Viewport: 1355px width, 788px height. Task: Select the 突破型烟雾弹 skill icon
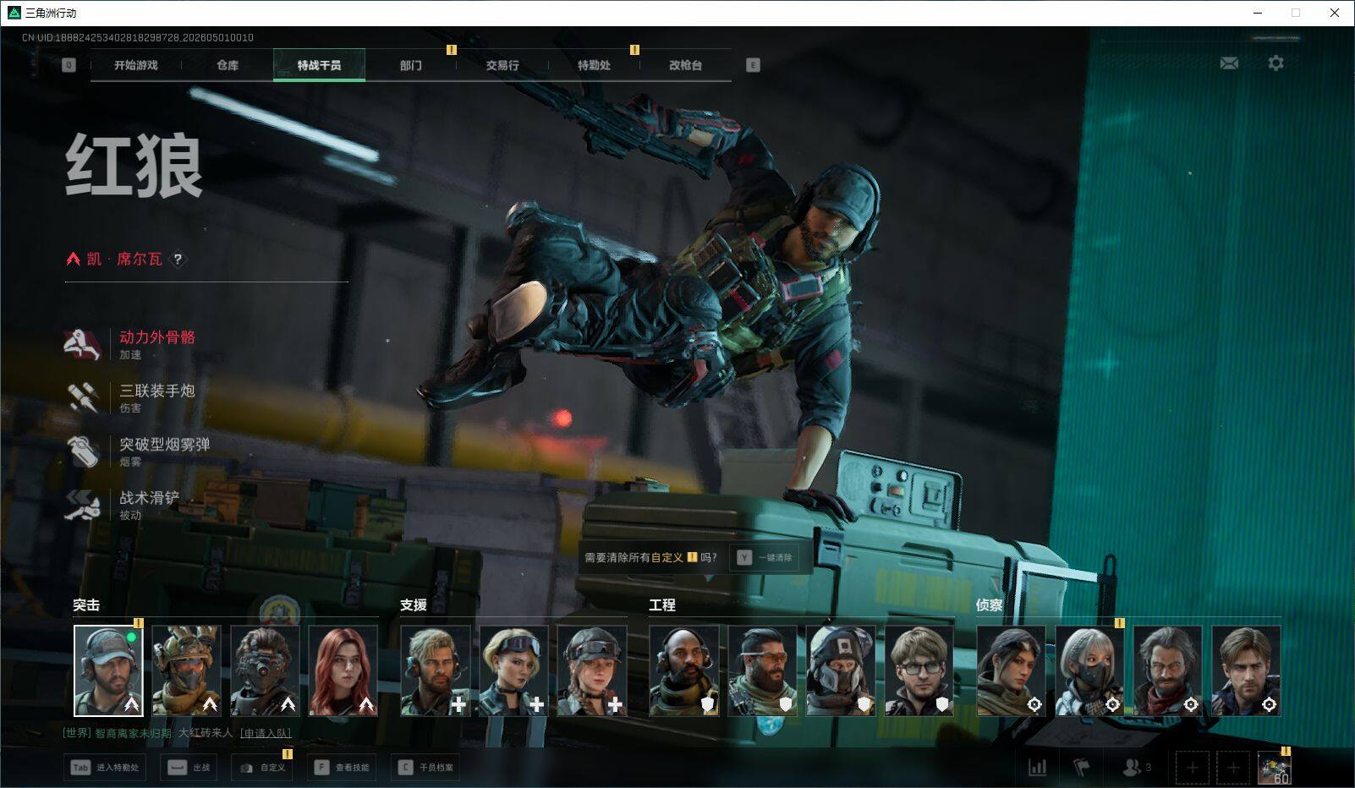83,451
